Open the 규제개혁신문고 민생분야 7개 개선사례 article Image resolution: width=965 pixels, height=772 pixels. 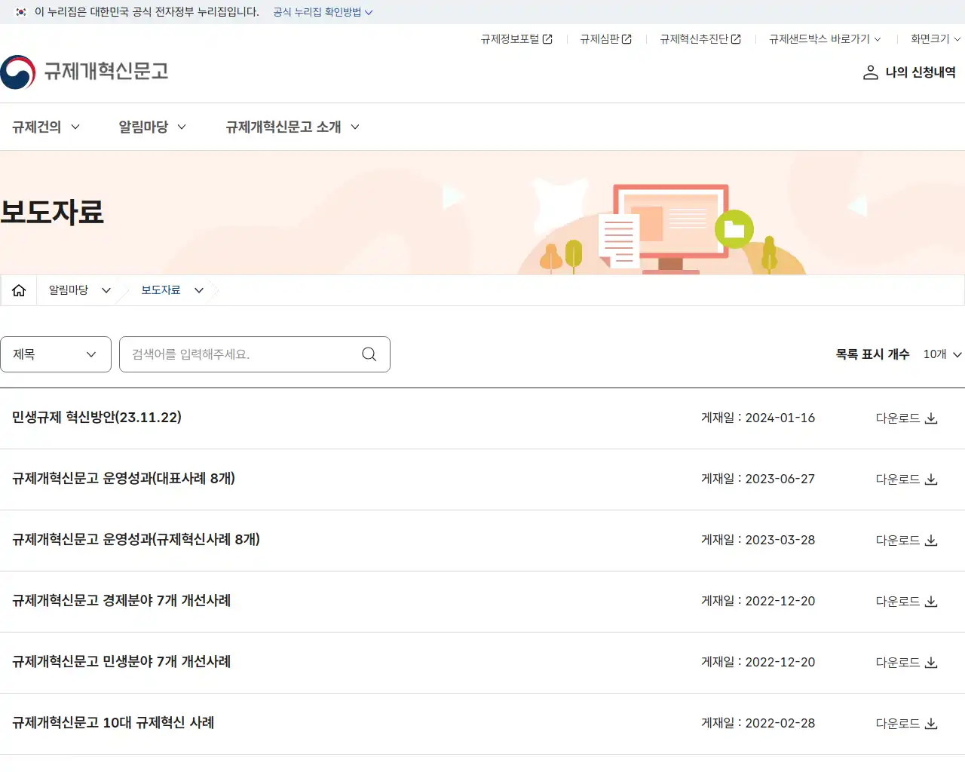pos(121,662)
